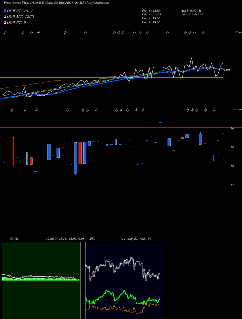Viewport: 242px width, 319px height.
Task: Click the 'Pre C: 13.65' value
Action: tap(151, 22)
